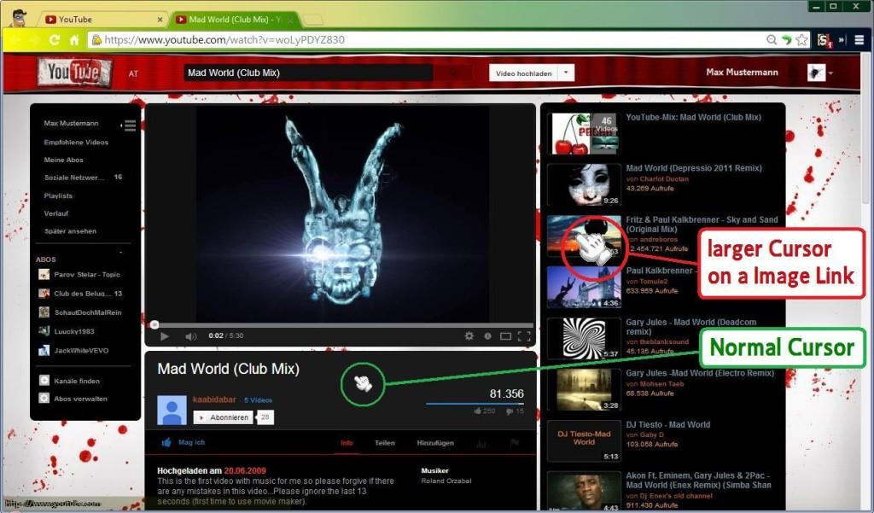Switch to the Teilen tab
The width and height of the screenshot is (874, 513).
coord(385,442)
